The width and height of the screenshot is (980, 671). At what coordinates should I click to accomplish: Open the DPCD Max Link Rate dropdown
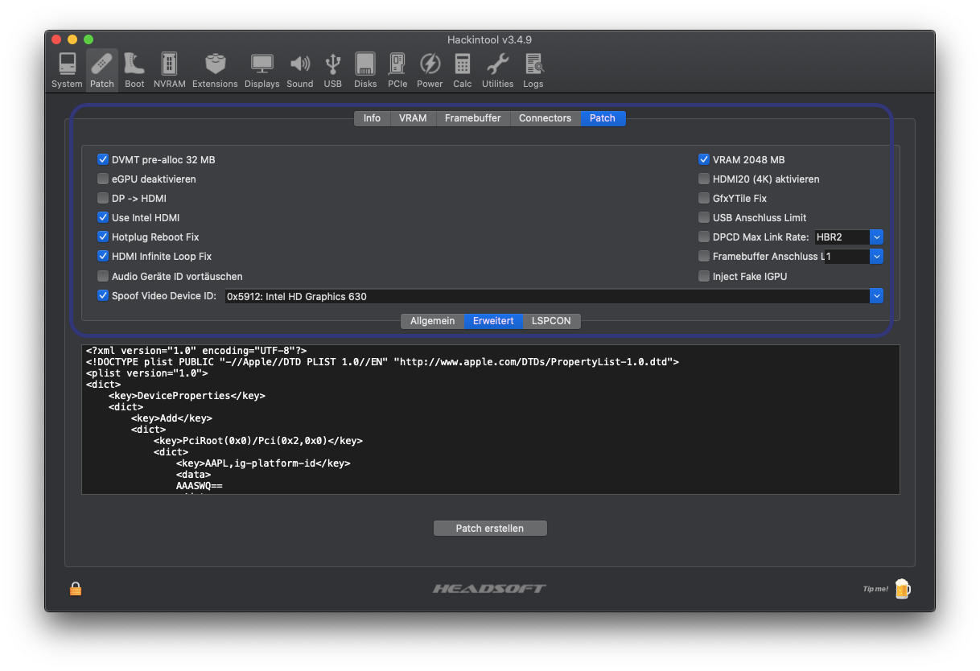pos(876,237)
